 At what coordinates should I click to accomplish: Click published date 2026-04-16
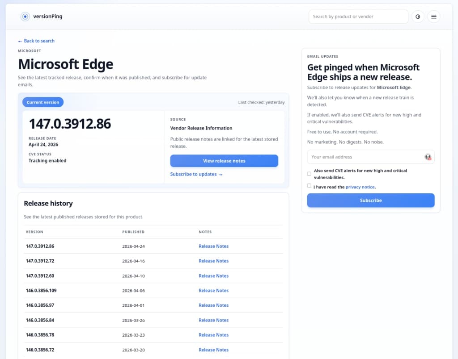(x=133, y=261)
